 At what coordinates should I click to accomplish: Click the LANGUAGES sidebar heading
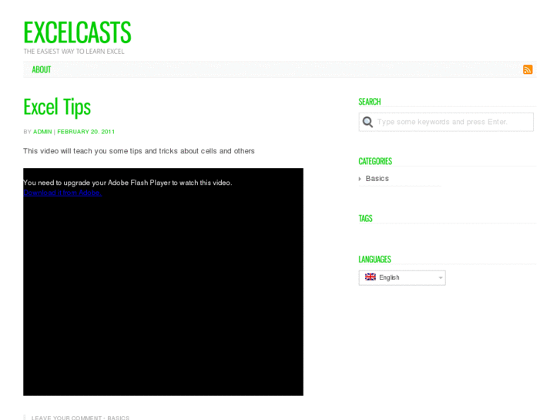(x=374, y=259)
